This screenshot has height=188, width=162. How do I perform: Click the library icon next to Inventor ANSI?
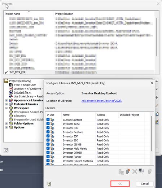pos(52,124)
